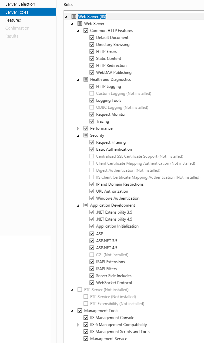The image size is (204, 343).
Task: Uncheck the Directory Browsing checkbox
Action: click(x=92, y=45)
